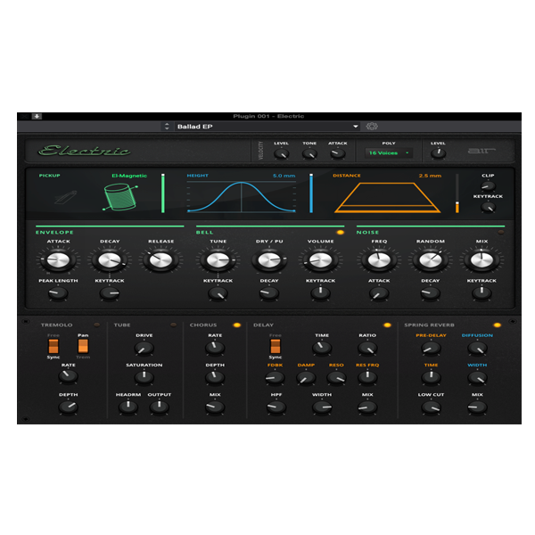Click the Height bell curve display
The image size is (535, 535).
coord(242,197)
